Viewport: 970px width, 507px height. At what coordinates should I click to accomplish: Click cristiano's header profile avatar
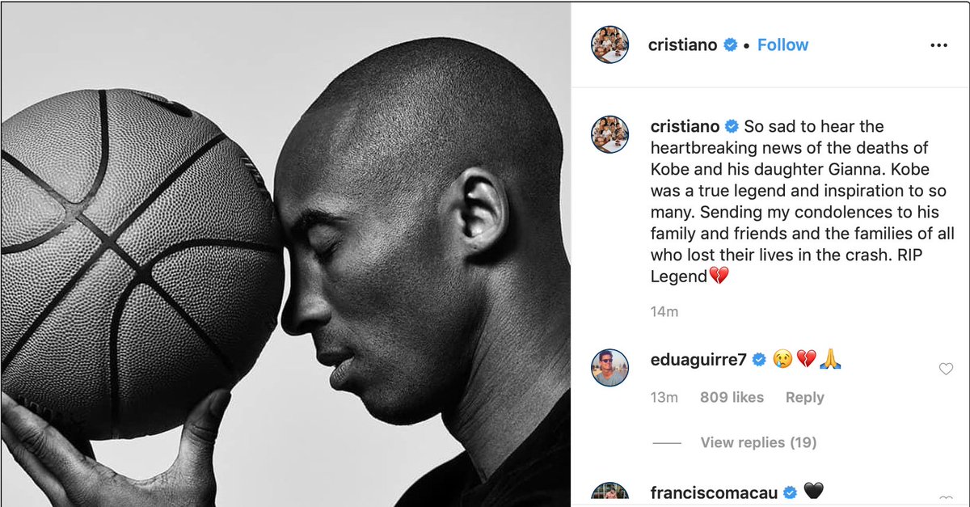click(609, 44)
